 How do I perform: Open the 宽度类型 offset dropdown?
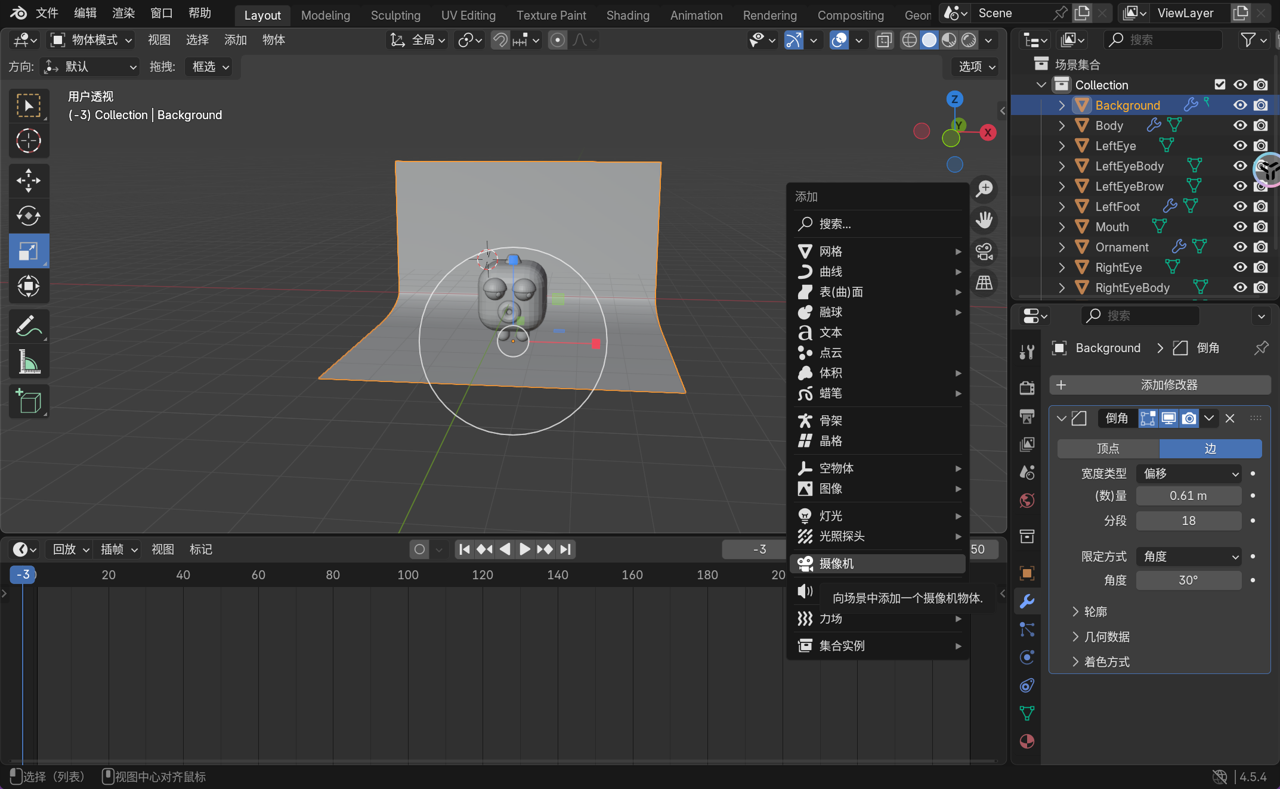click(1189, 473)
